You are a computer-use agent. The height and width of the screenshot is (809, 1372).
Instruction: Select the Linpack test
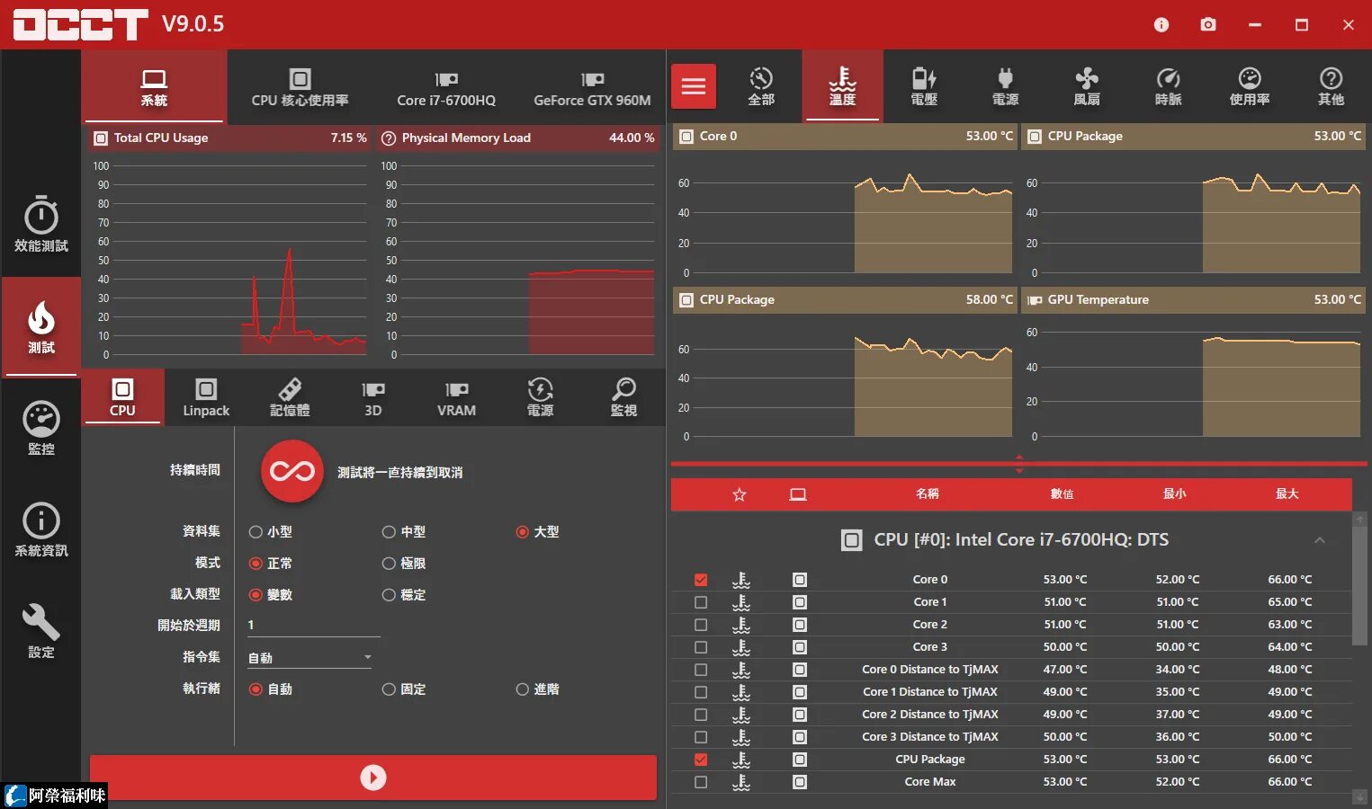206,396
